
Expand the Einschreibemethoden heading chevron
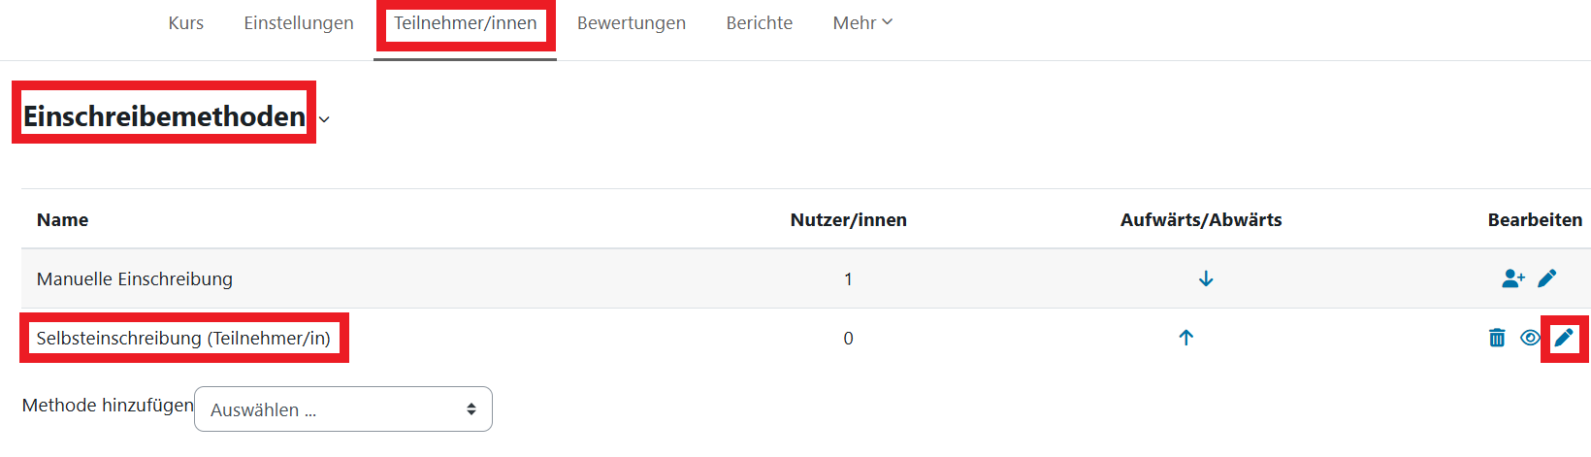point(325,119)
